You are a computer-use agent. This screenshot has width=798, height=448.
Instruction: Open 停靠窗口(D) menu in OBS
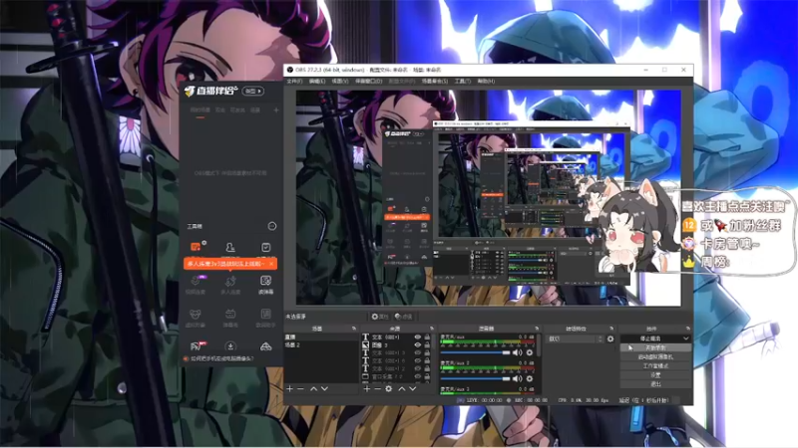click(x=368, y=82)
